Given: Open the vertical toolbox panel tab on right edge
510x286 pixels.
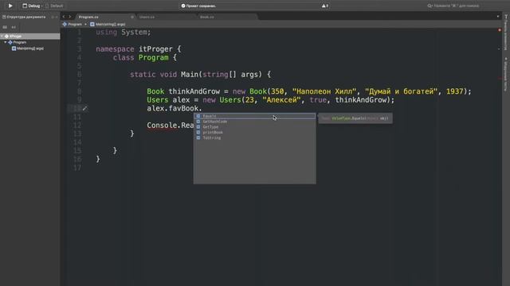Looking at the screenshot, I should click(x=506, y=33).
